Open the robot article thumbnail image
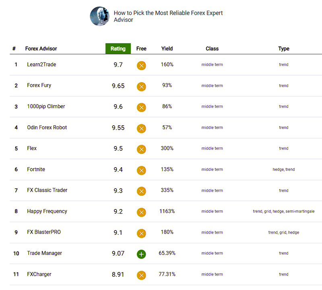The image size is (322, 290). [99, 16]
